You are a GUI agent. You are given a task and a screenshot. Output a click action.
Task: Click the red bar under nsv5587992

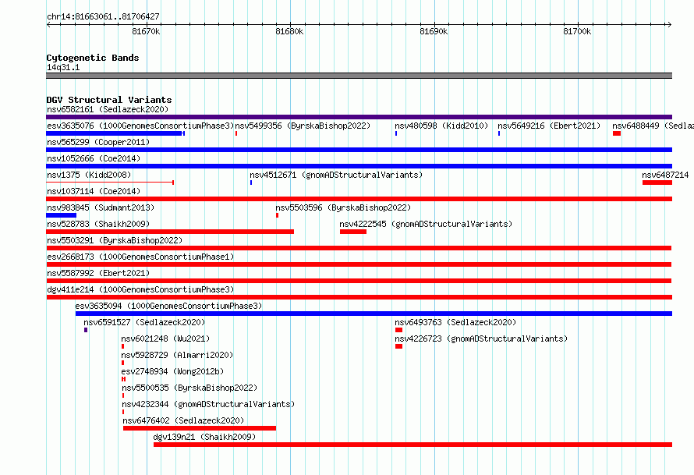(359, 281)
